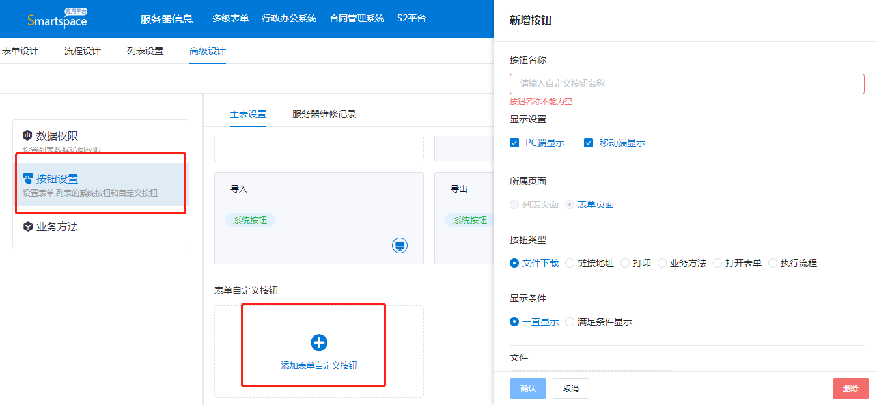Image resolution: width=877 pixels, height=405 pixels.
Task: Open 合同管理系统 in top navigation
Action: click(x=357, y=18)
